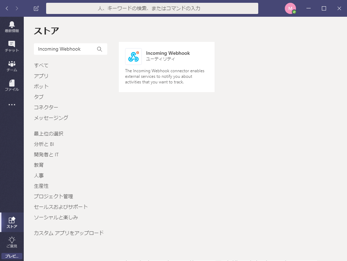
Task: Maximize the Teams window
Action: pos(324,8)
